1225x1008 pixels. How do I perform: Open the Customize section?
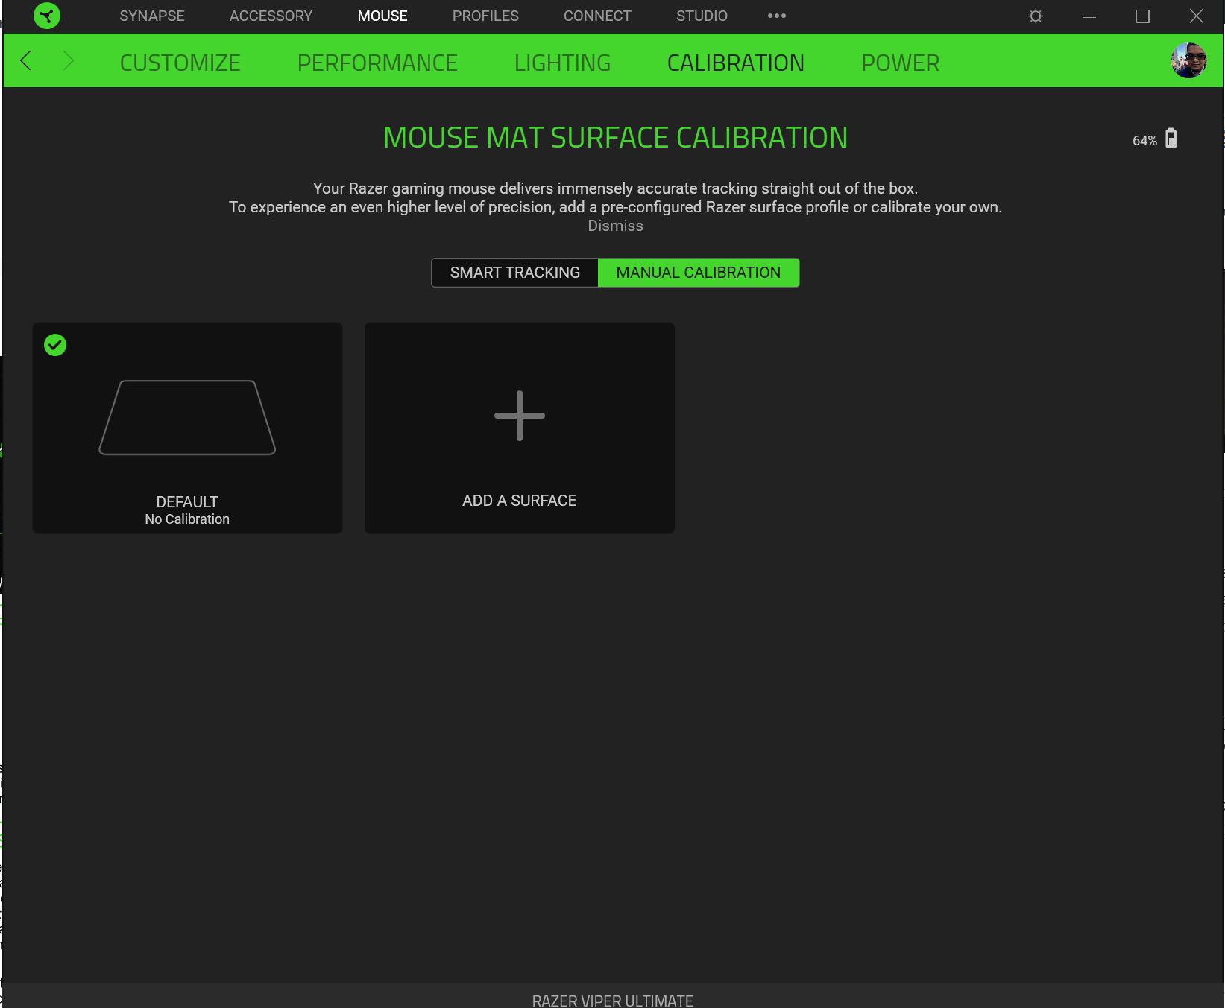pyautogui.click(x=180, y=63)
